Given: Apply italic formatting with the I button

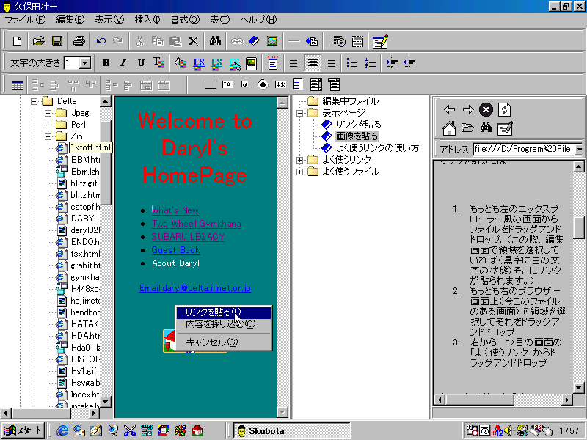Looking at the screenshot, I should pos(123,63).
